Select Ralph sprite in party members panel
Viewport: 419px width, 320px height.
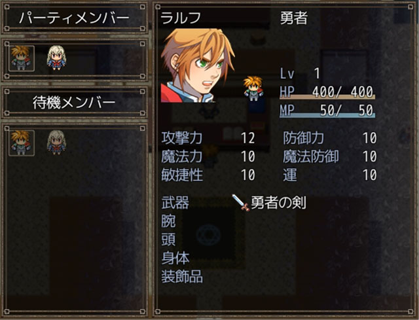pyautogui.click(x=21, y=58)
